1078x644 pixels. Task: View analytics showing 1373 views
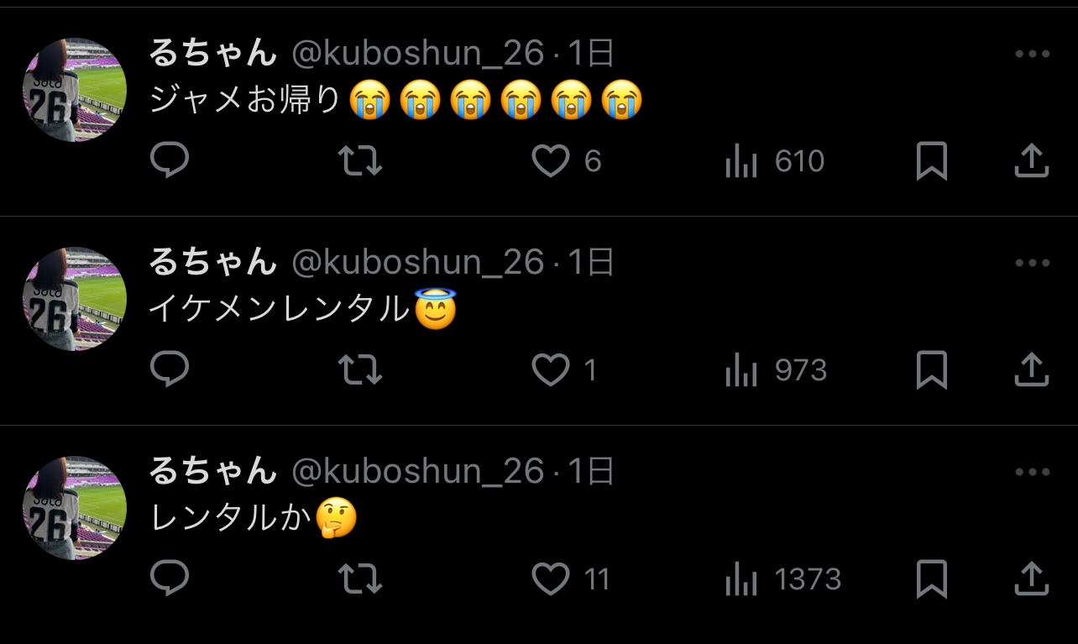(783, 579)
